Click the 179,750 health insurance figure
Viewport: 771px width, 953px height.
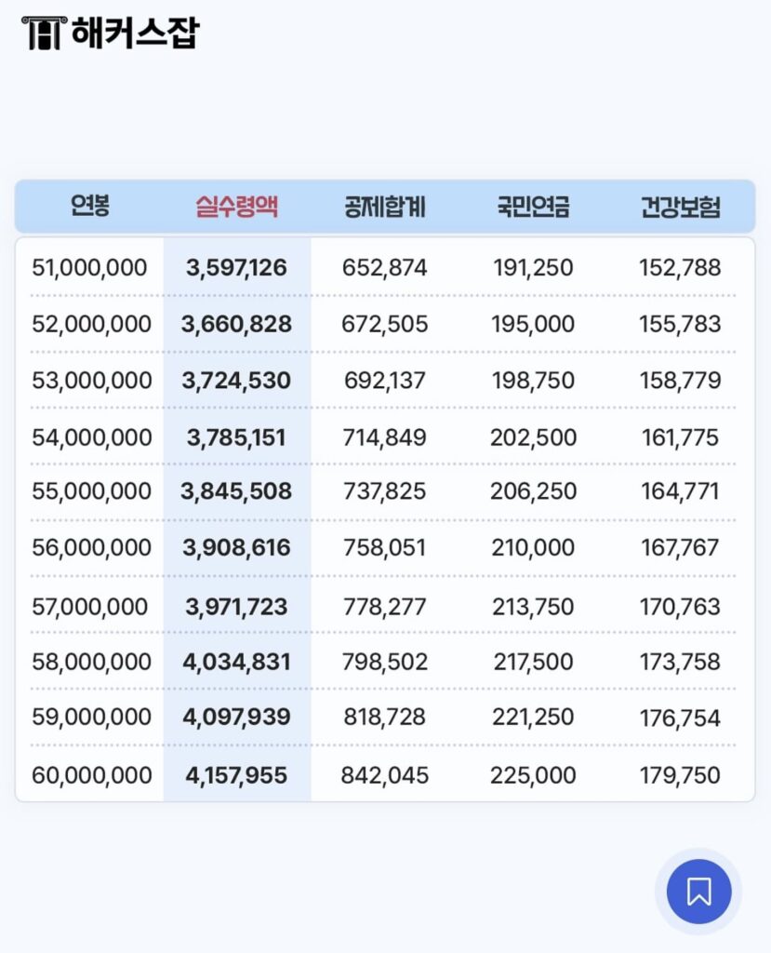678,774
